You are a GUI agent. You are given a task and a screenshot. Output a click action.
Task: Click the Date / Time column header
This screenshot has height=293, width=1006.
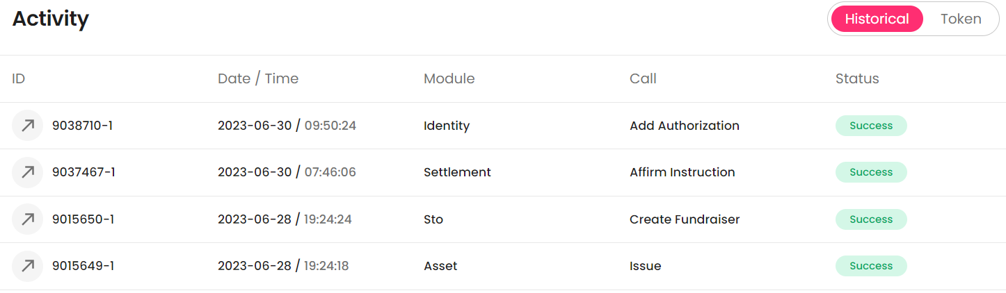click(x=258, y=78)
